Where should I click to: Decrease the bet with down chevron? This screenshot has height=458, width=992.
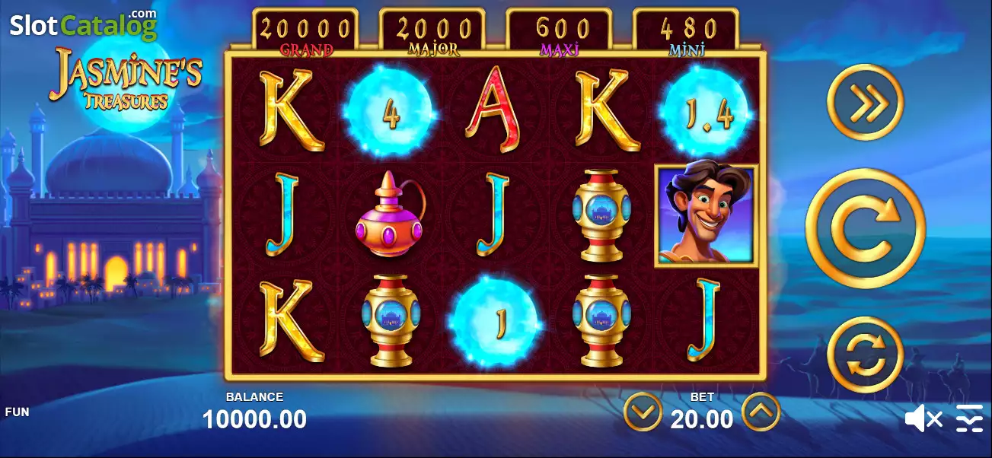pyautogui.click(x=643, y=412)
